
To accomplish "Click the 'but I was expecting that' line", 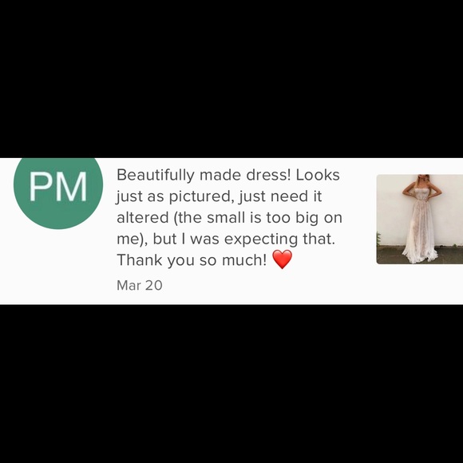I will (226, 239).
